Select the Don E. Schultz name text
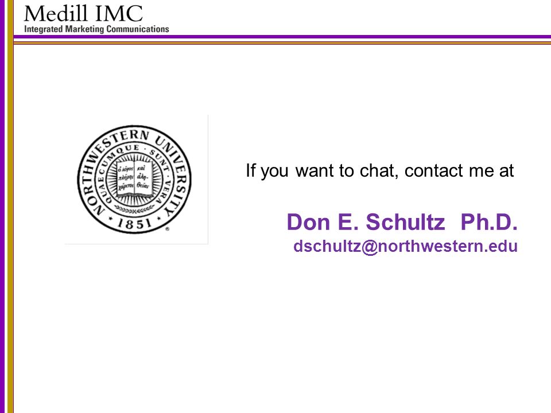 coord(366,223)
